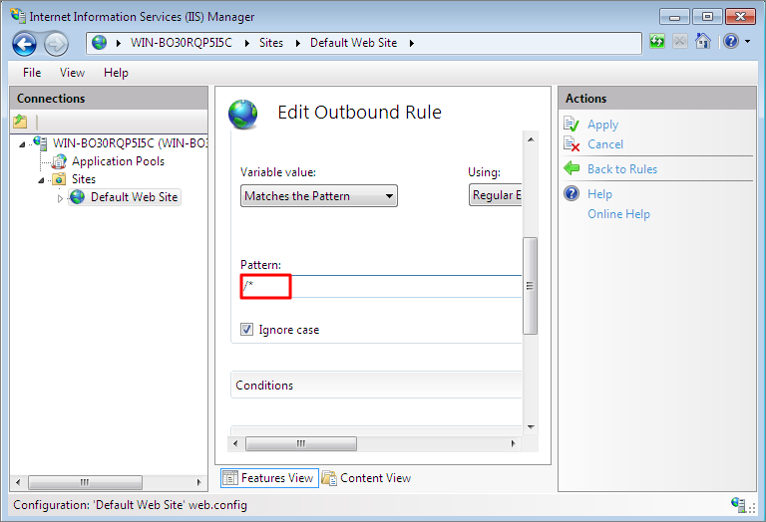Open the File menu
Viewport: 766px width, 522px height.
(x=32, y=73)
